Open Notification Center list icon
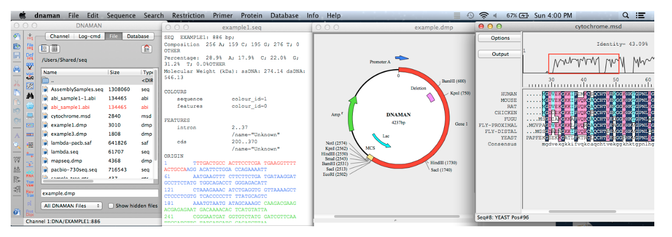Viewport: 672px width, 237px height. [x=640, y=16]
